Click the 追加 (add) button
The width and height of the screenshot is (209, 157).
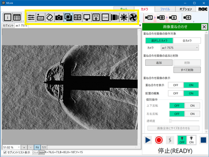coord(159,63)
